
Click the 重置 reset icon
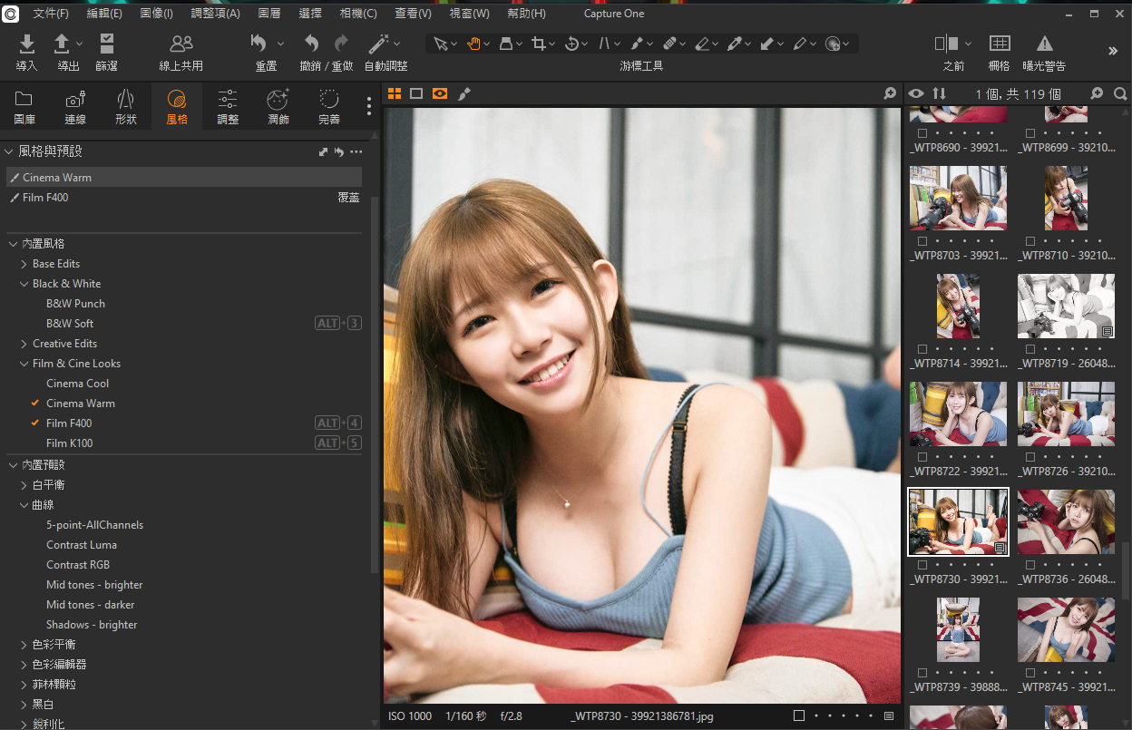(259, 44)
